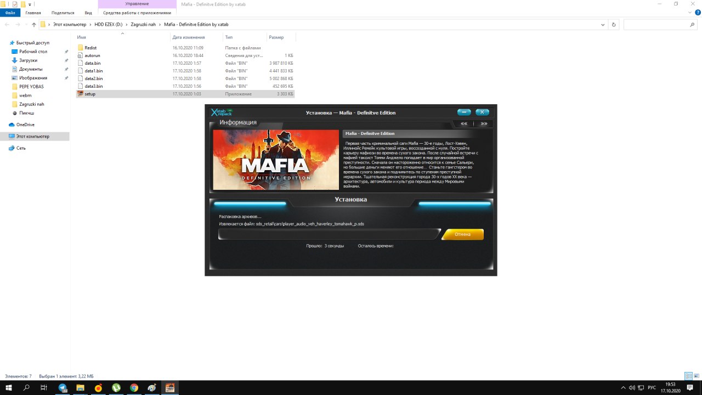This screenshot has height=395, width=702.
Task: Open the orange music app taskbar icon
Action: [98, 388]
